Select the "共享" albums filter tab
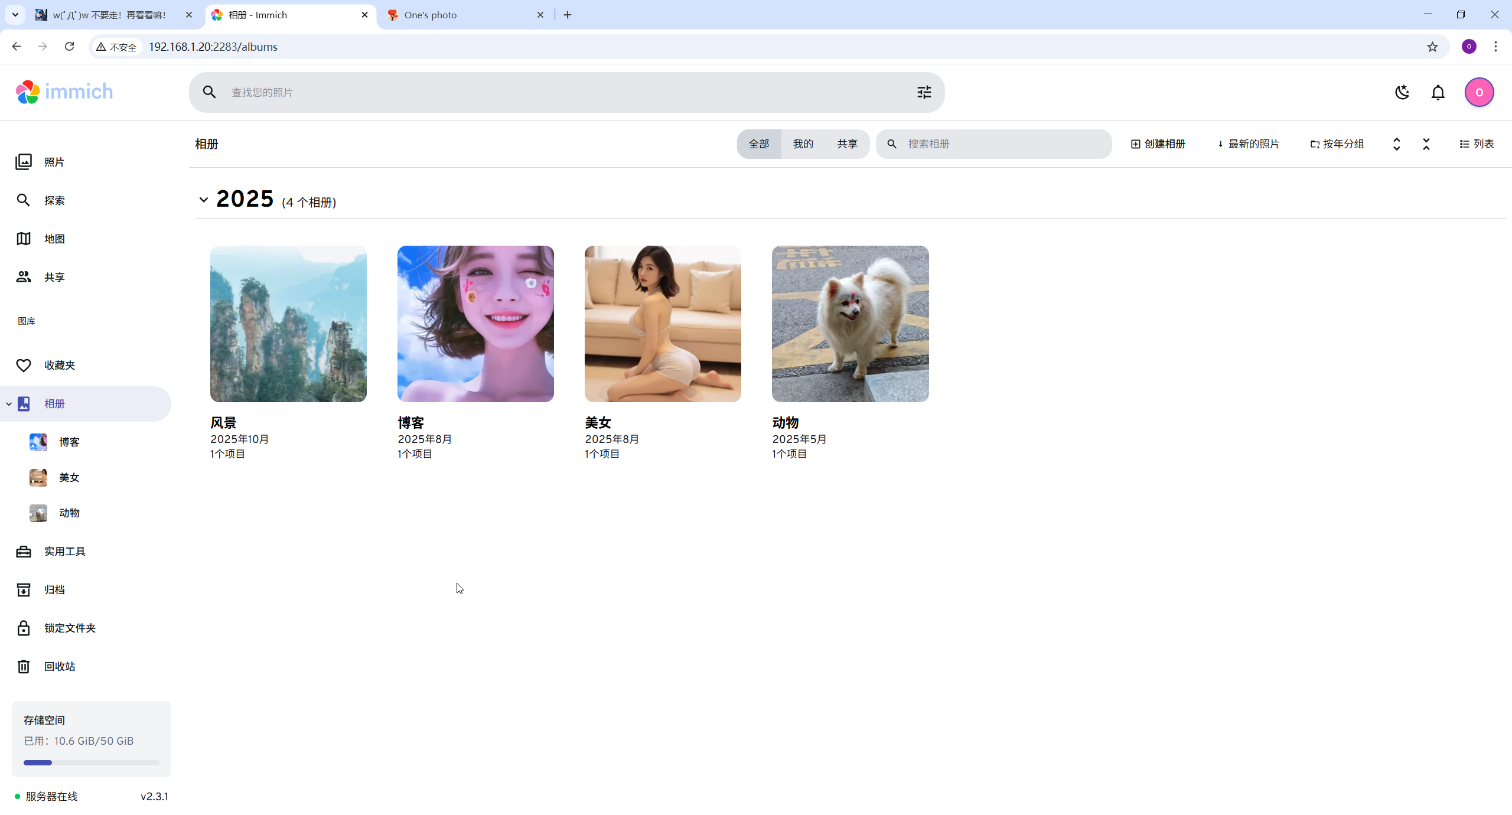This screenshot has height=815, width=1512. pos(847,144)
